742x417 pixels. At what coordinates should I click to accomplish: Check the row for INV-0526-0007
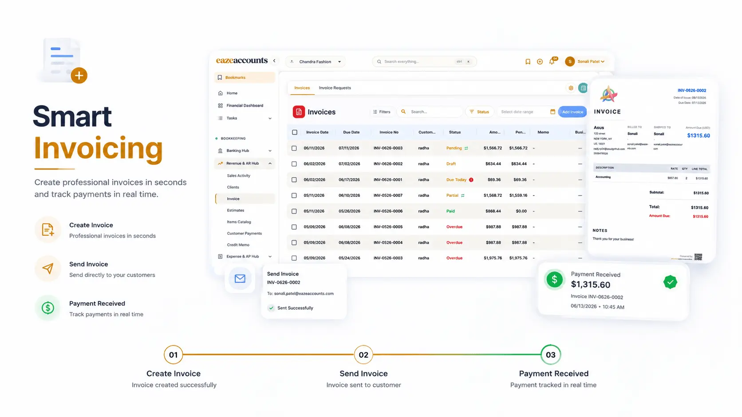294,195
